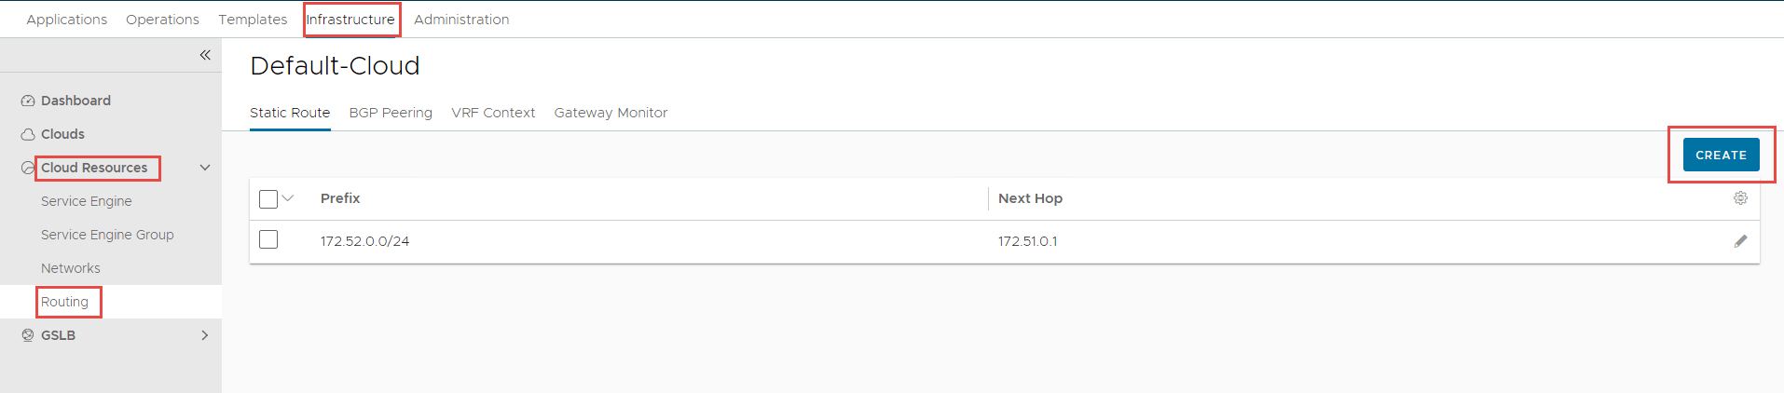Screen dimensions: 1784x393
Task: Select the 172.52.0.0/24 route checkbox
Action: [268, 240]
